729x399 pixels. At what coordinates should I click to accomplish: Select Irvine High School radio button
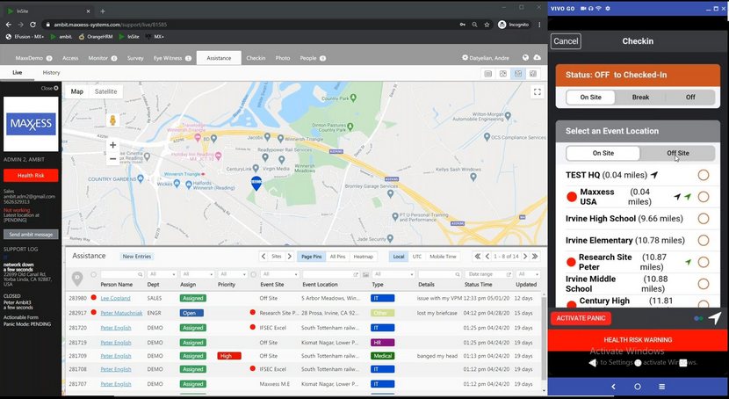704,219
